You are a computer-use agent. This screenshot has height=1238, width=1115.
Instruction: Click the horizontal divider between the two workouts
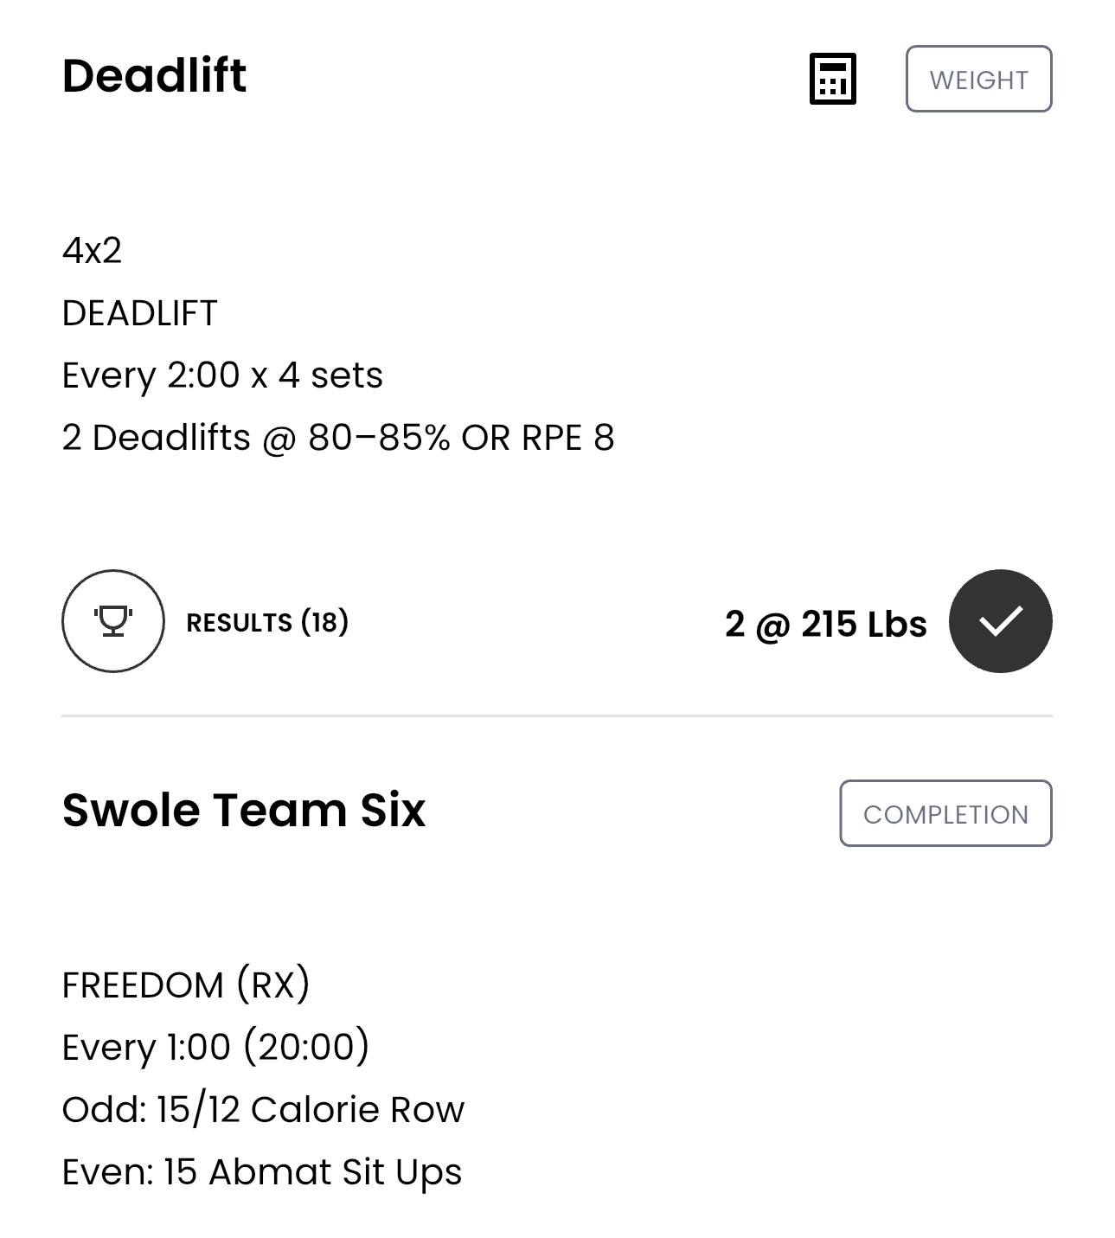(557, 716)
